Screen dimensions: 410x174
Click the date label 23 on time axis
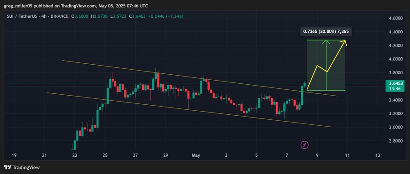[75, 155]
